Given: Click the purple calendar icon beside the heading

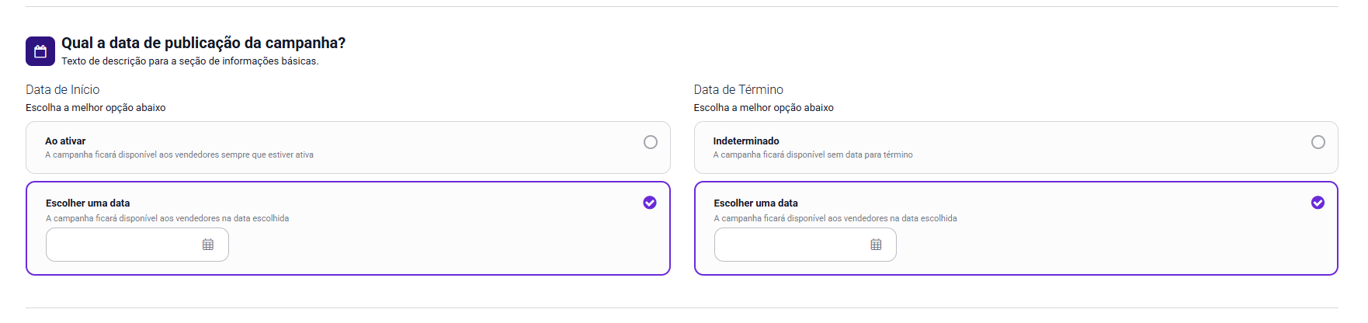Looking at the screenshot, I should pyautogui.click(x=40, y=51).
